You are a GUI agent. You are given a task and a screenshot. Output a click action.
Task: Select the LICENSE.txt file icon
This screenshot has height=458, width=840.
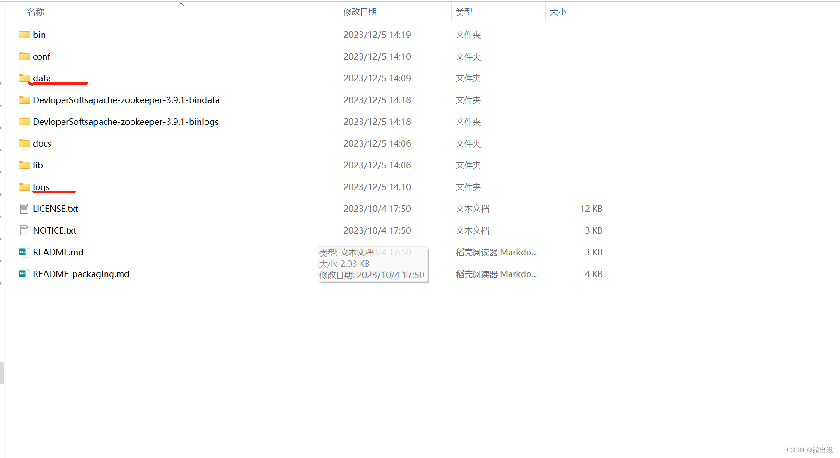(x=25, y=209)
